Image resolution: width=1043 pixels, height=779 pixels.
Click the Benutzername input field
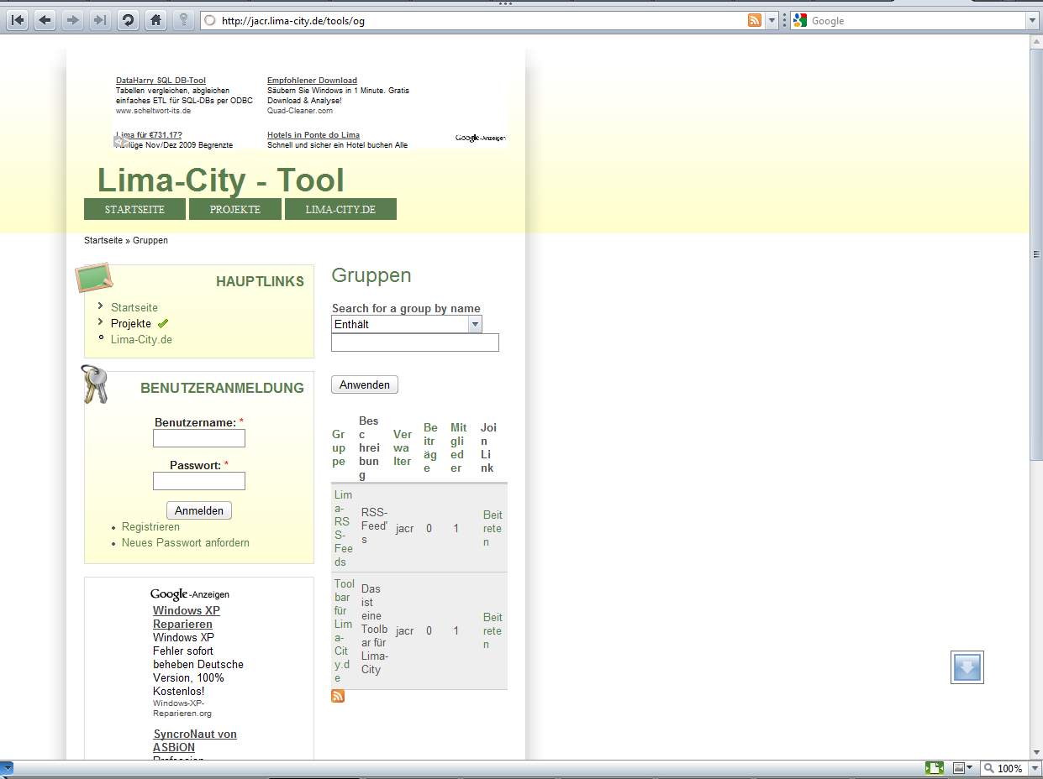[x=199, y=438]
